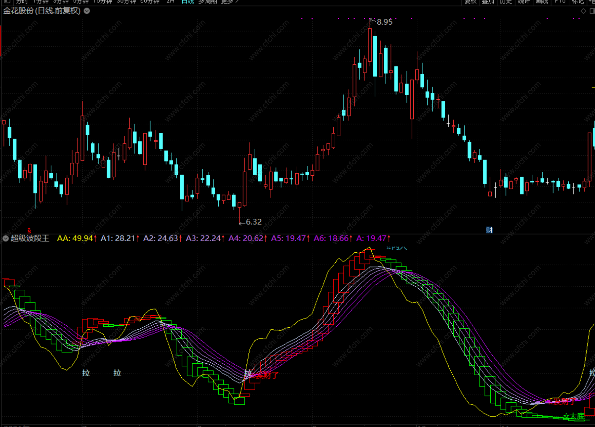Activate the 画线 drawing tool
The image size is (595, 427).
pos(542,2)
